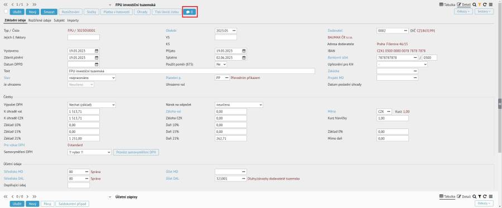
Task: Click the yellow filter funnel icon at top
Action: tap(480, 5)
